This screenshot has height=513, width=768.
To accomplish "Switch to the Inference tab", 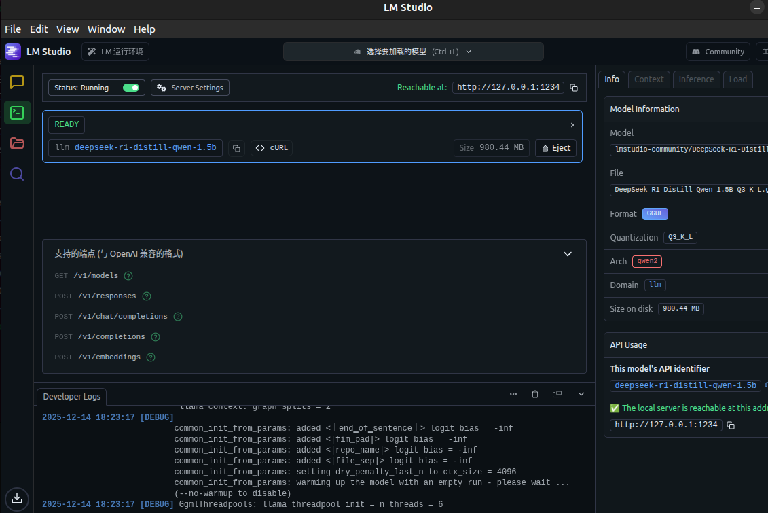I will (696, 79).
